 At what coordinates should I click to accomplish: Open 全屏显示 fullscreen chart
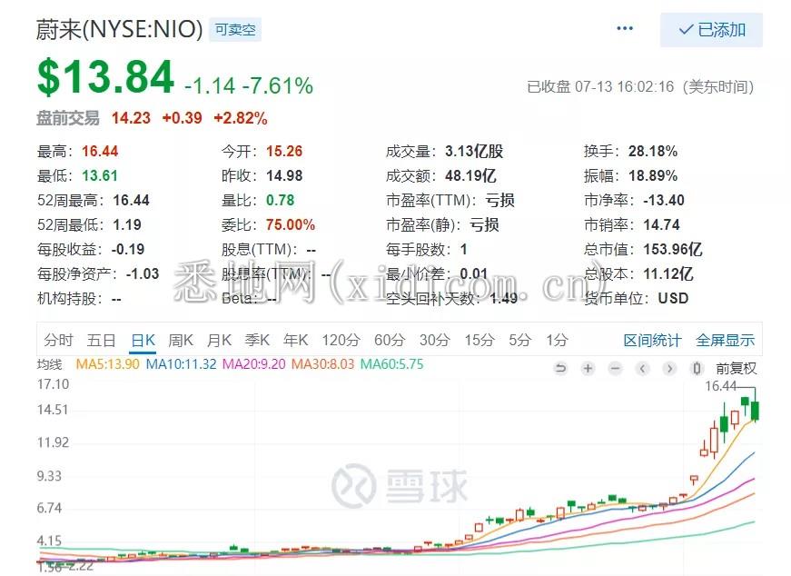(726, 341)
